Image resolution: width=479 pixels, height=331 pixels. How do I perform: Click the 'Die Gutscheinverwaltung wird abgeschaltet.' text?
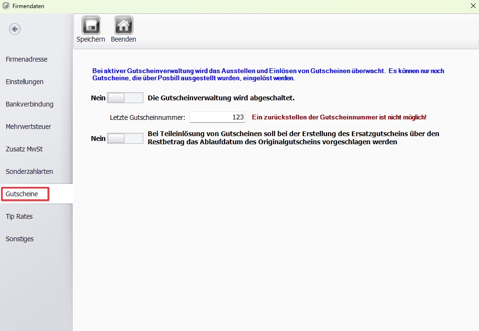click(221, 98)
